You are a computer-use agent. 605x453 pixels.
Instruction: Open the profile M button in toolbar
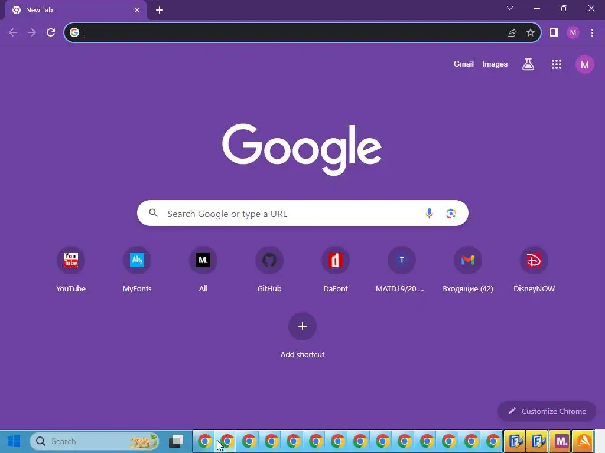573,33
